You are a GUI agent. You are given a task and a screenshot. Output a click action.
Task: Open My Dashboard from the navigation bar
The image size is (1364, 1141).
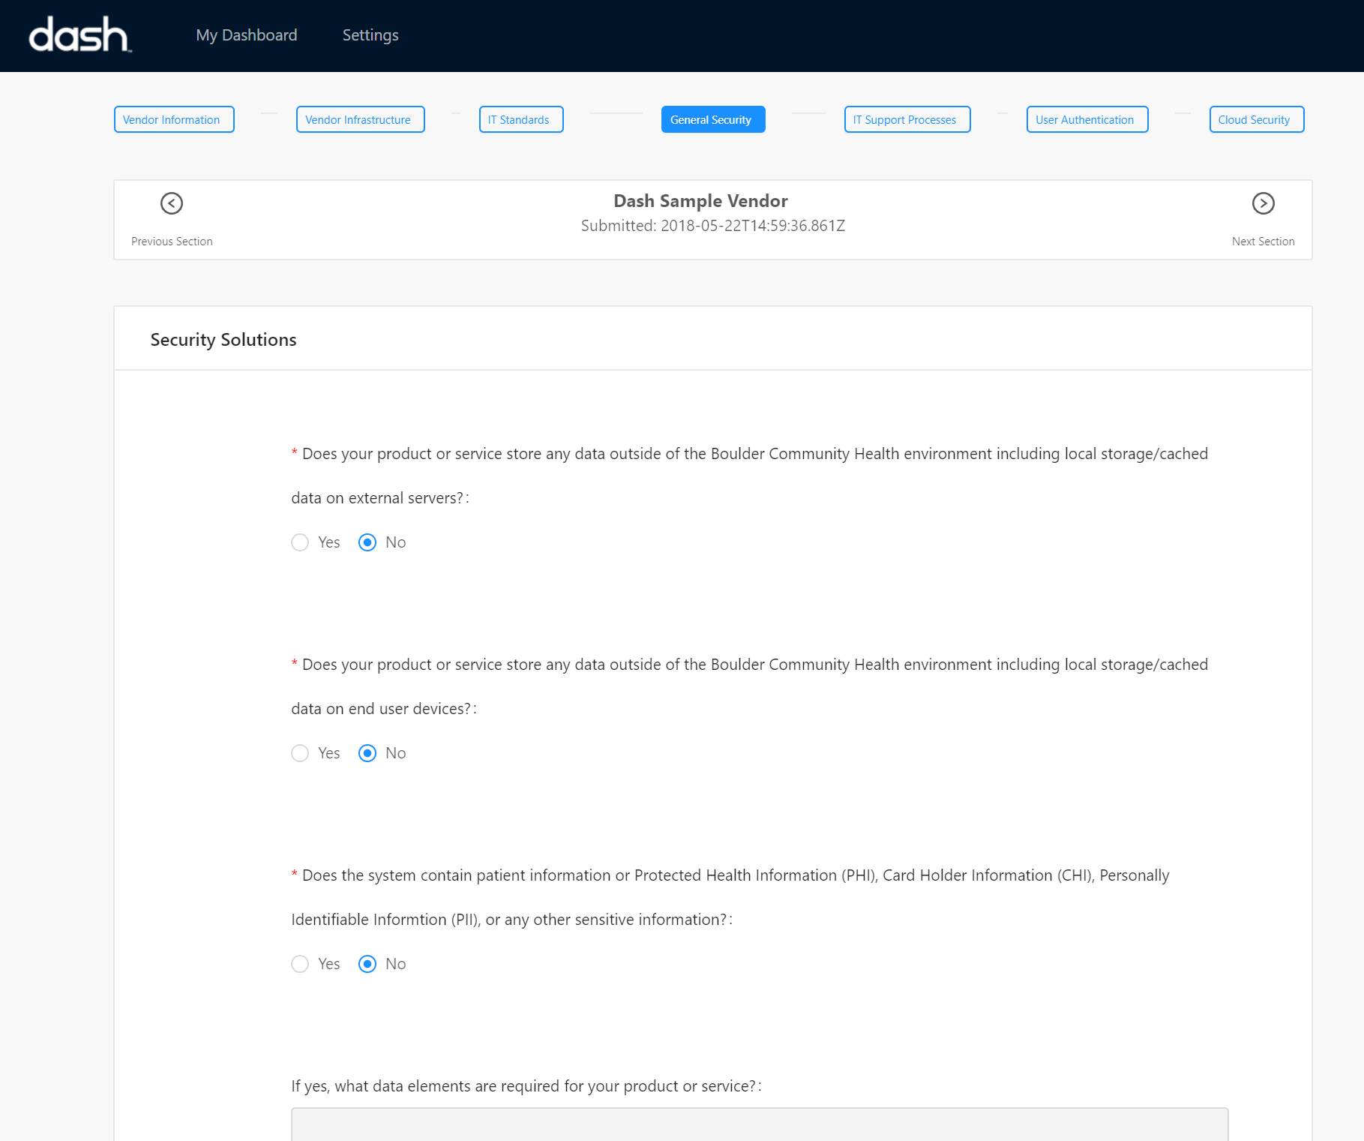pyautogui.click(x=246, y=35)
